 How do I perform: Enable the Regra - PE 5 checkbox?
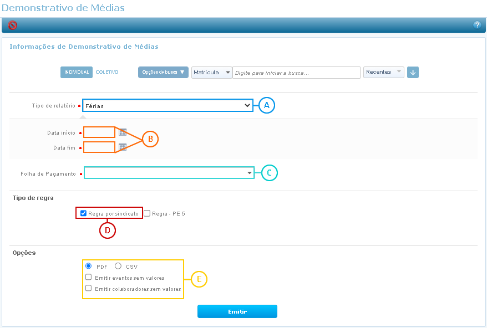click(147, 213)
